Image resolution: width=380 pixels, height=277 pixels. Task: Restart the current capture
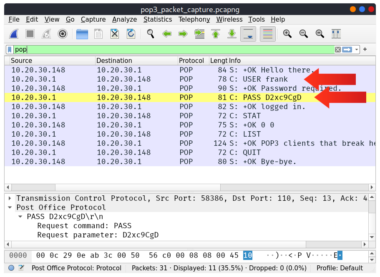tap(46, 34)
